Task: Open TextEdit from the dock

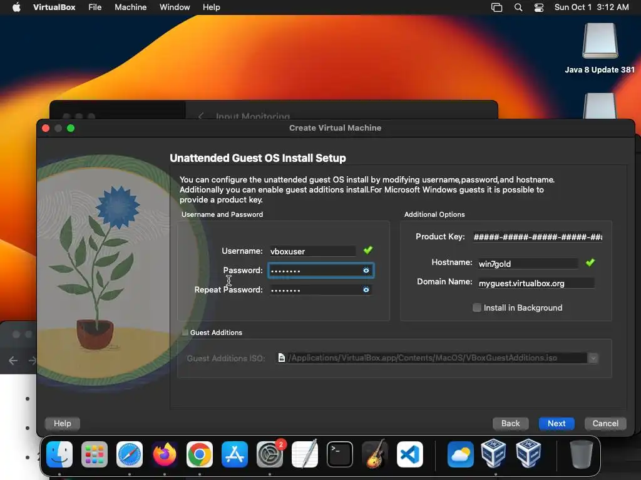Action: pyautogui.click(x=305, y=454)
